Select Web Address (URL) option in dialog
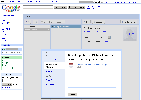Viewport: 141px width, 100px height. [x=54, y=71]
